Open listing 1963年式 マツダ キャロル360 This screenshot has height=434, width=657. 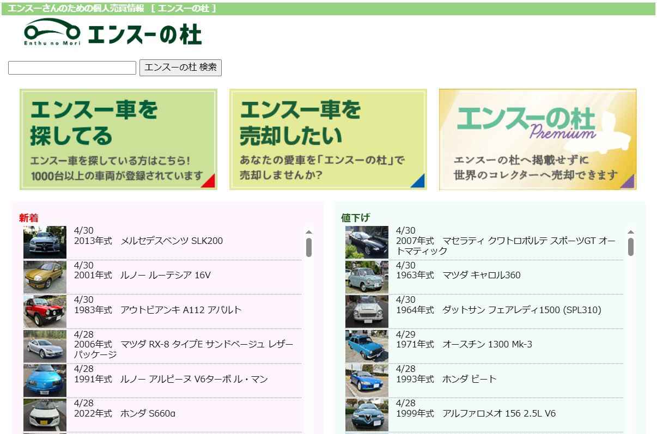(458, 276)
